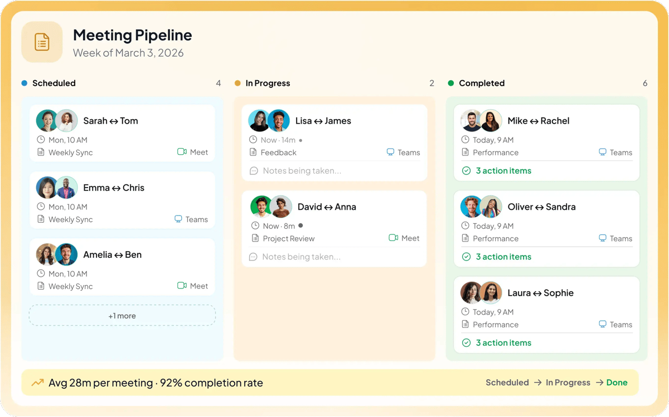Click the checkmark circle on Laura ↔ Sophie card

[466, 343]
